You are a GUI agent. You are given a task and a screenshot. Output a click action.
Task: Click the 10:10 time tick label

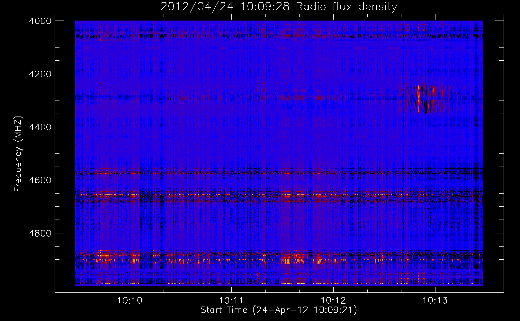tap(130, 301)
